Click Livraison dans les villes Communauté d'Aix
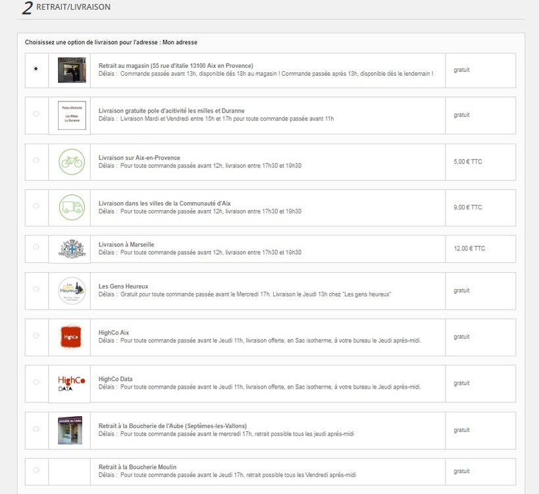The width and height of the screenshot is (539, 494). point(165,204)
